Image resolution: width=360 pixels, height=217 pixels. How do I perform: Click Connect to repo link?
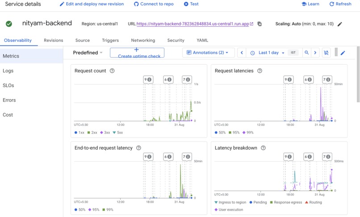154,4
